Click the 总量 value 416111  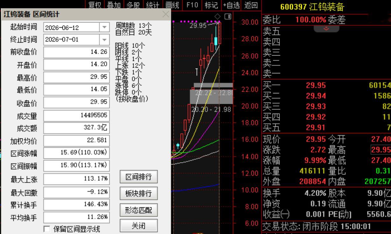pos(313,171)
